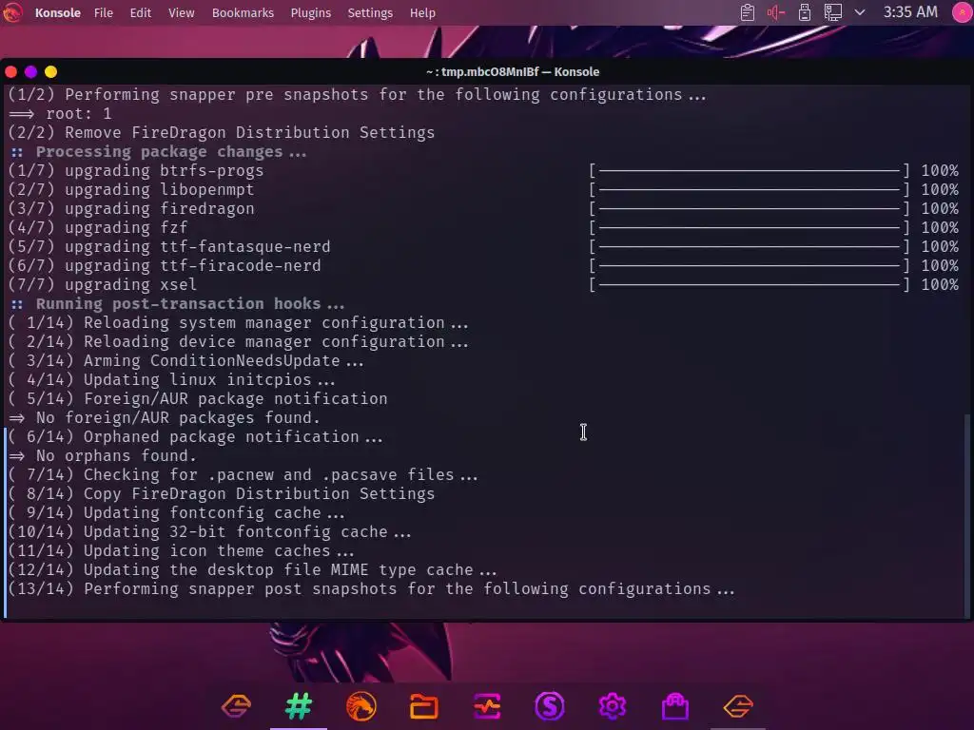Image resolution: width=974 pixels, height=730 pixels.
Task: Launch the FireDragon browser from the dock
Action: pos(361,706)
